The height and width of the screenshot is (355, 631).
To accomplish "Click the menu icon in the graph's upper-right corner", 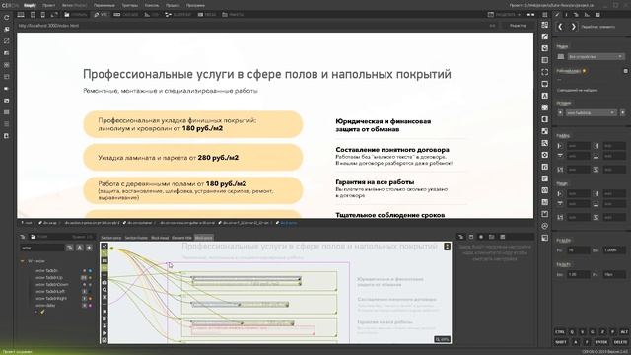I will click(x=447, y=247).
